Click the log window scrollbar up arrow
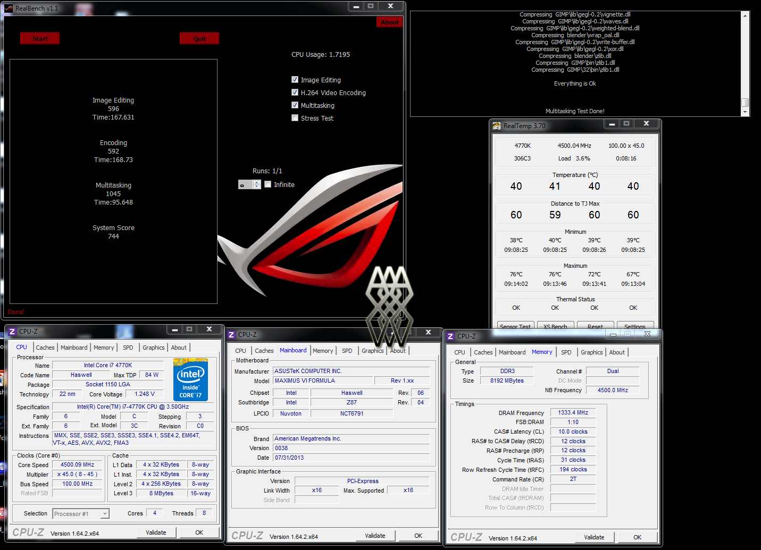Viewport: 761px width, 550px height. (745, 16)
